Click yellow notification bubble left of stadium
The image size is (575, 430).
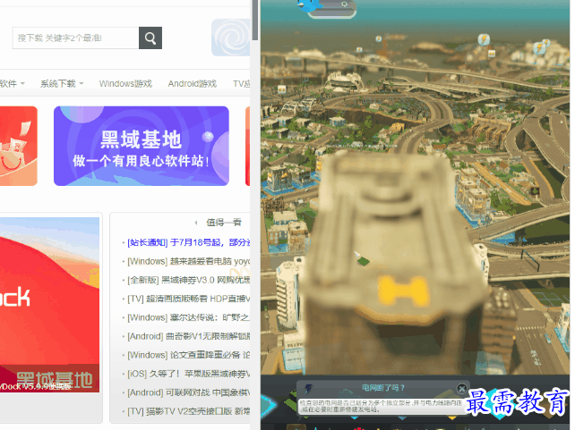coord(282,89)
